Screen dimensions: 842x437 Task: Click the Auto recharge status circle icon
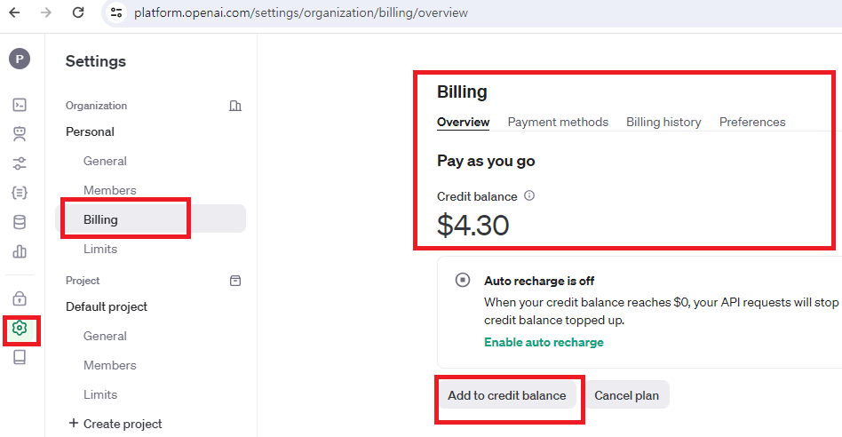pos(463,280)
